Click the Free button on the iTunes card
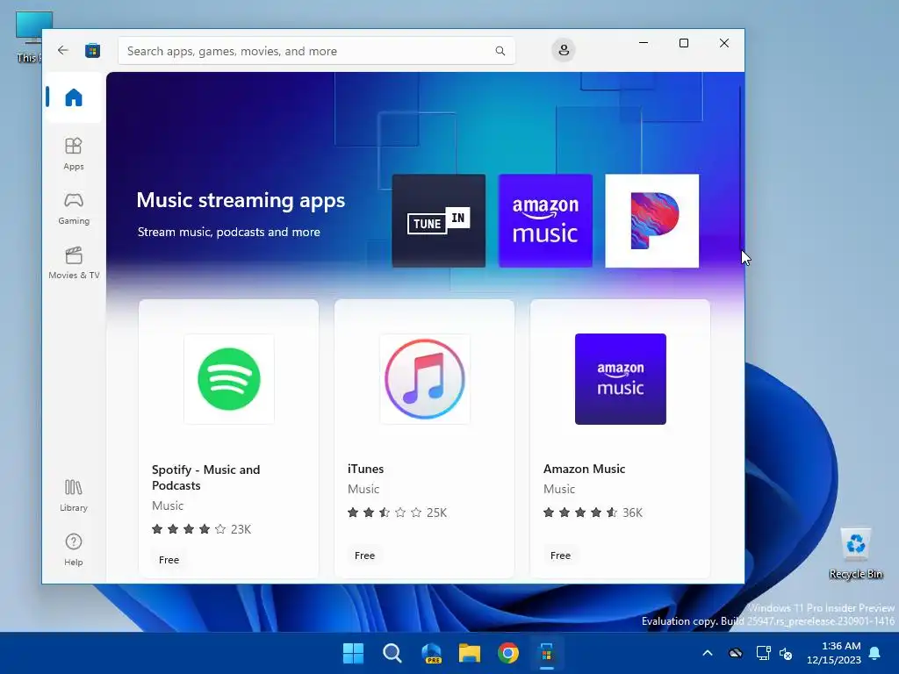The width and height of the screenshot is (899, 674). click(364, 556)
